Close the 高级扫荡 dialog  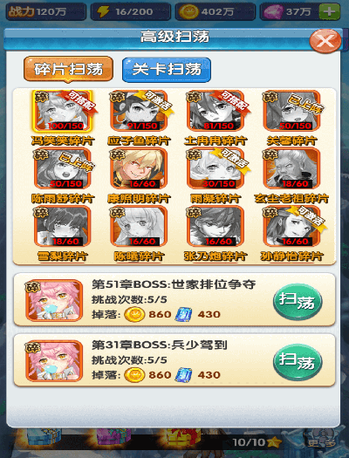pos(325,41)
